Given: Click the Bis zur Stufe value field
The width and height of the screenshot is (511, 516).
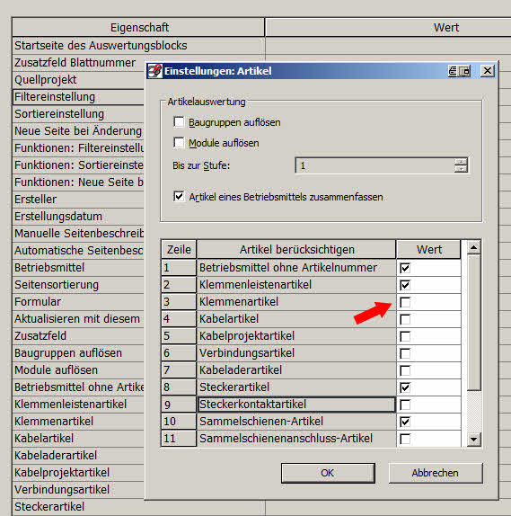Looking at the screenshot, I should pos(374,165).
